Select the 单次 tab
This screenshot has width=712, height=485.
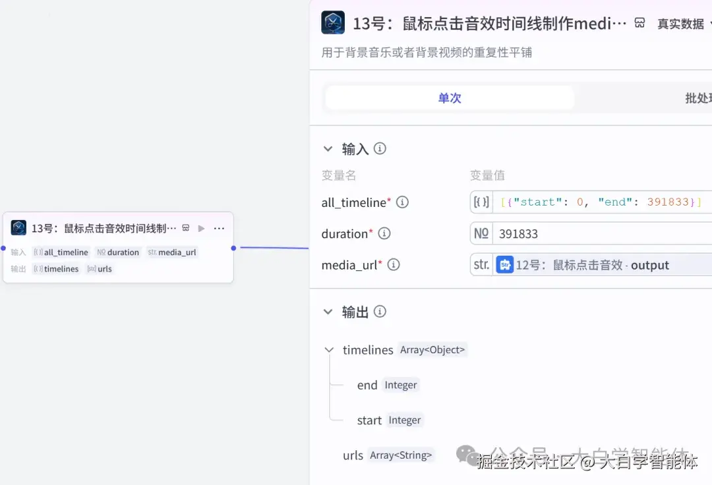tap(449, 98)
